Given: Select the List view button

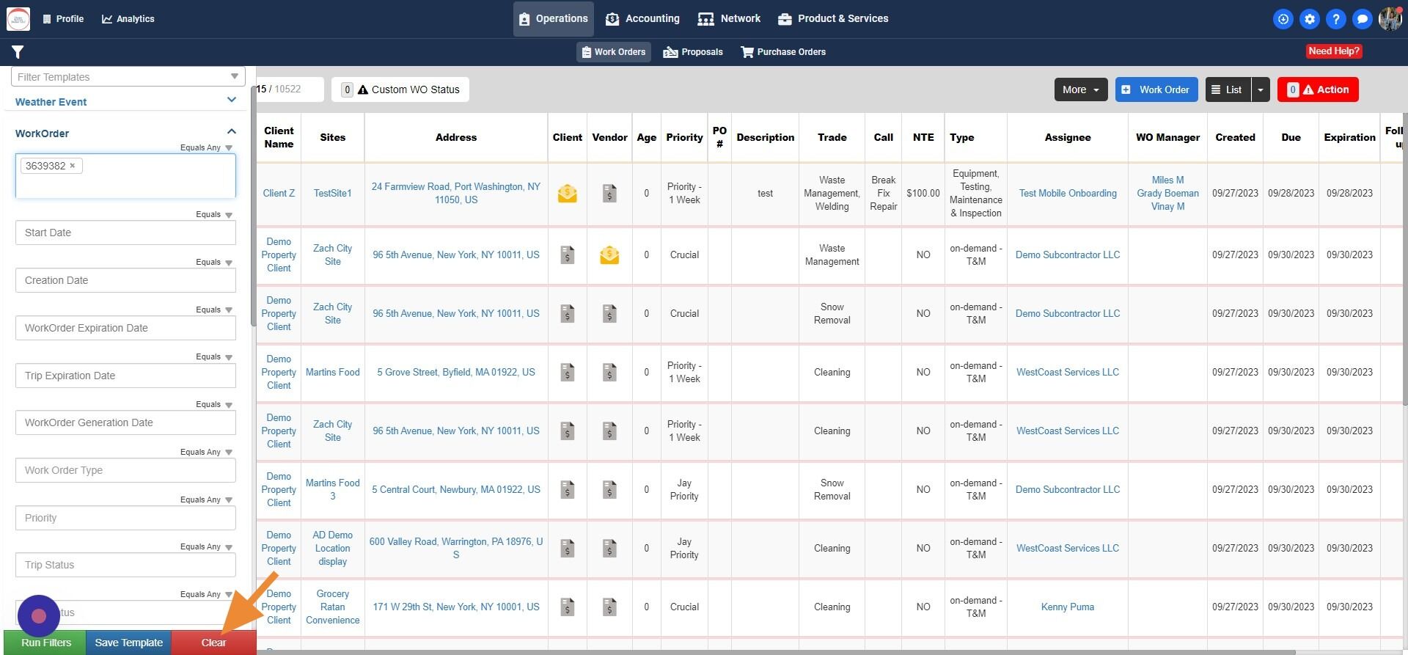Looking at the screenshot, I should 1228,89.
